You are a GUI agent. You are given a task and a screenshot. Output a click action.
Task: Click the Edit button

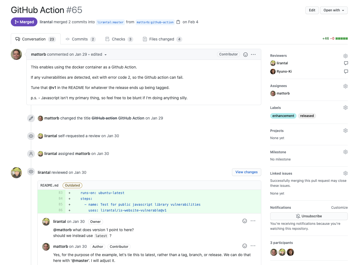[312, 10]
